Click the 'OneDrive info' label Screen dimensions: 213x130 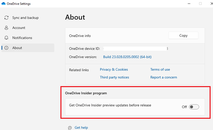[80, 36]
